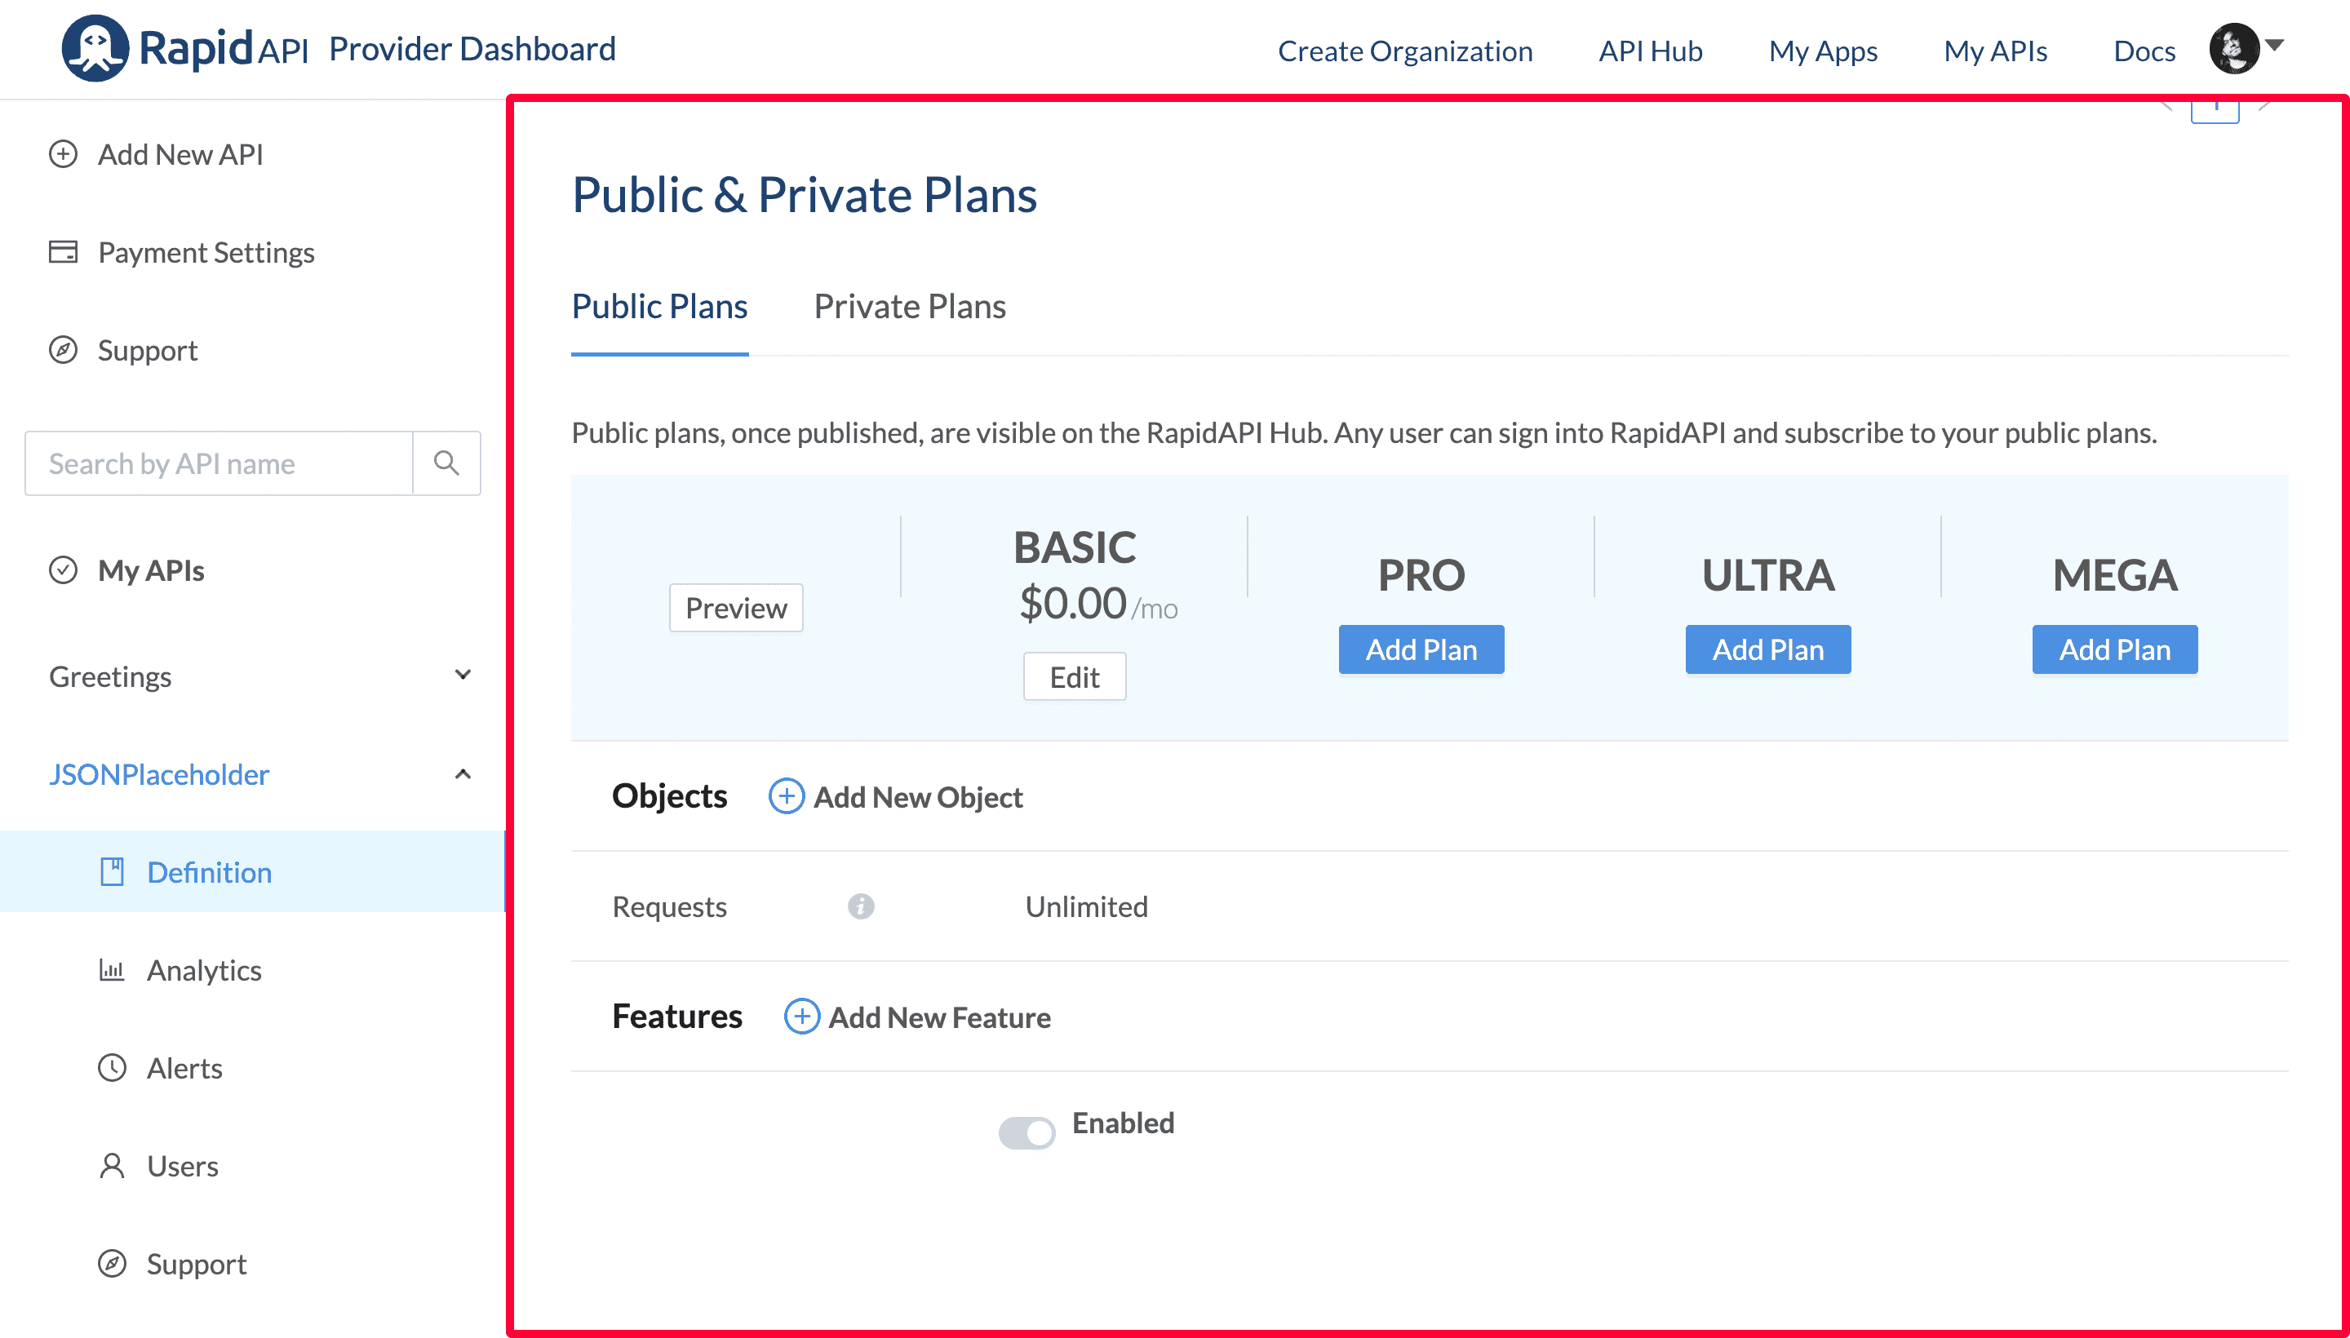Select the Public Plans tab
Viewport: 2350px width, 1338px height.
(658, 305)
